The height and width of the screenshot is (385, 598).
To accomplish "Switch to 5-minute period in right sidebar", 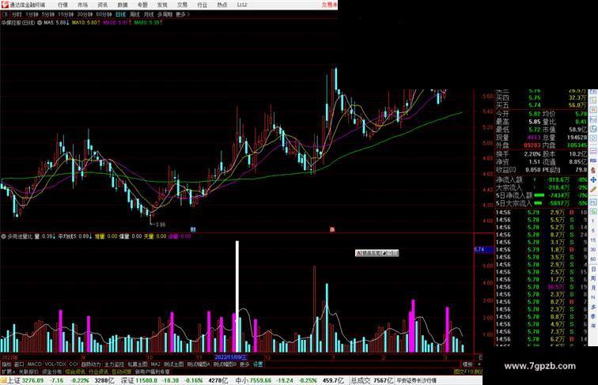I will (x=593, y=230).
